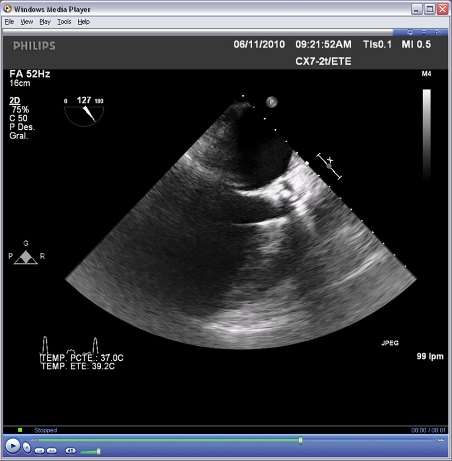
Task: Click the seek bar position handle
Action: pos(301,440)
